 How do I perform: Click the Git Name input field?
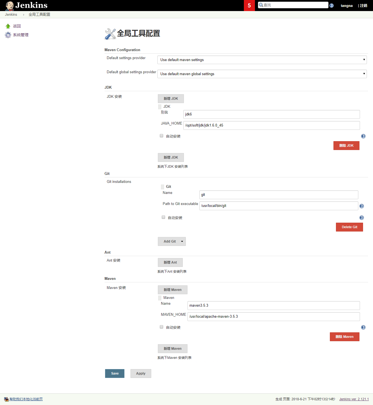coord(279,195)
